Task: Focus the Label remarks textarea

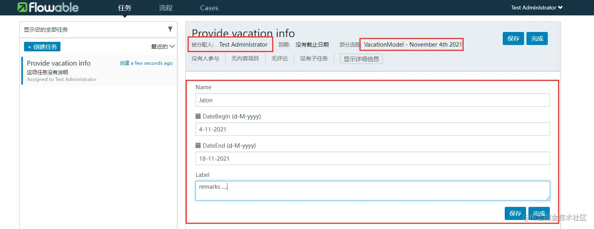Action: point(373,191)
